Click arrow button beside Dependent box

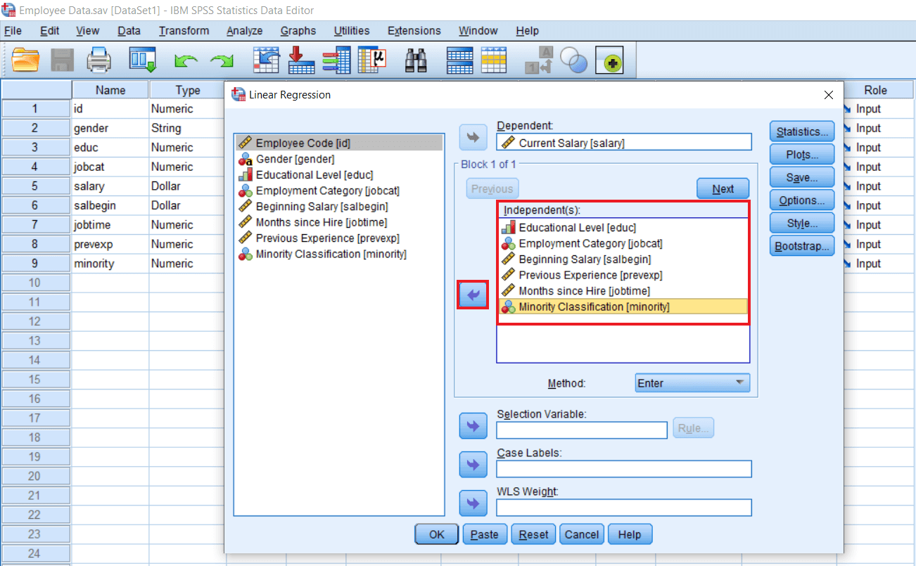[x=473, y=138]
